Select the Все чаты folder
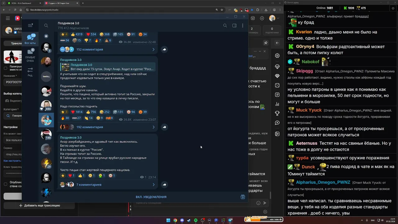Screen dimensions: 398x224 point(30,39)
